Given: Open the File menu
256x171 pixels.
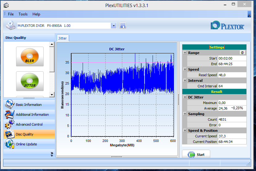Looking at the screenshot, I should point(11,14).
